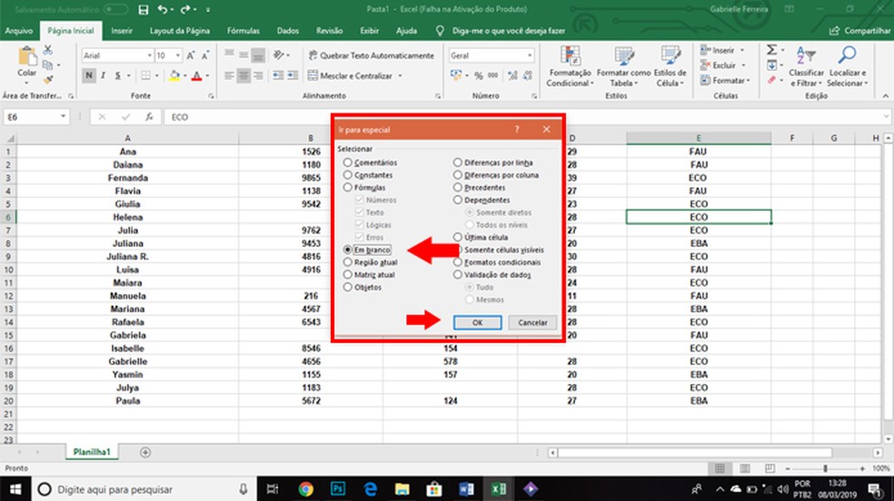Viewport: 894px width, 501px height.
Task: Click the font color A swatch
Action: click(197, 75)
